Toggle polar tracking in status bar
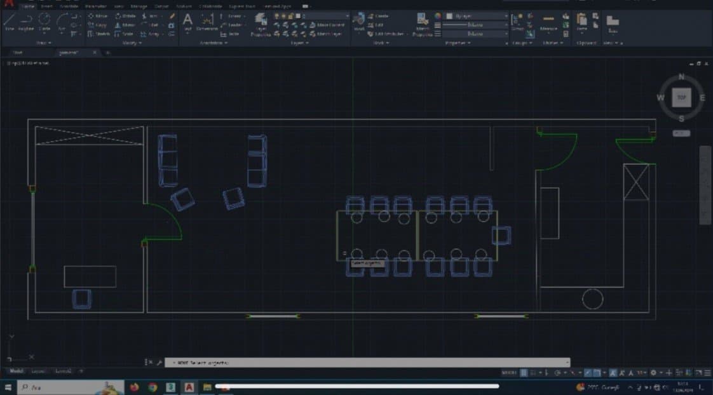The image size is (713, 395). pyautogui.click(x=557, y=373)
